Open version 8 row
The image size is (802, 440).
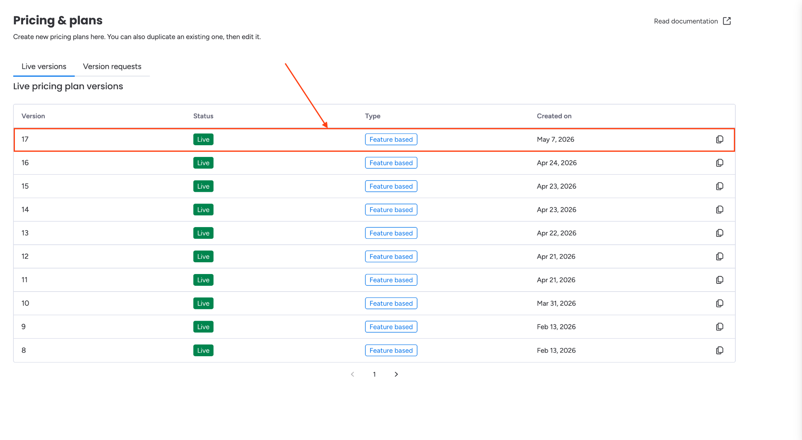tap(374, 350)
